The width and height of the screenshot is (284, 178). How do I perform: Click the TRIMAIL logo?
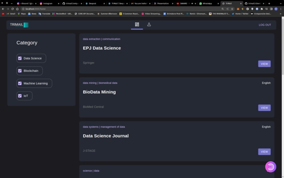click(19, 25)
